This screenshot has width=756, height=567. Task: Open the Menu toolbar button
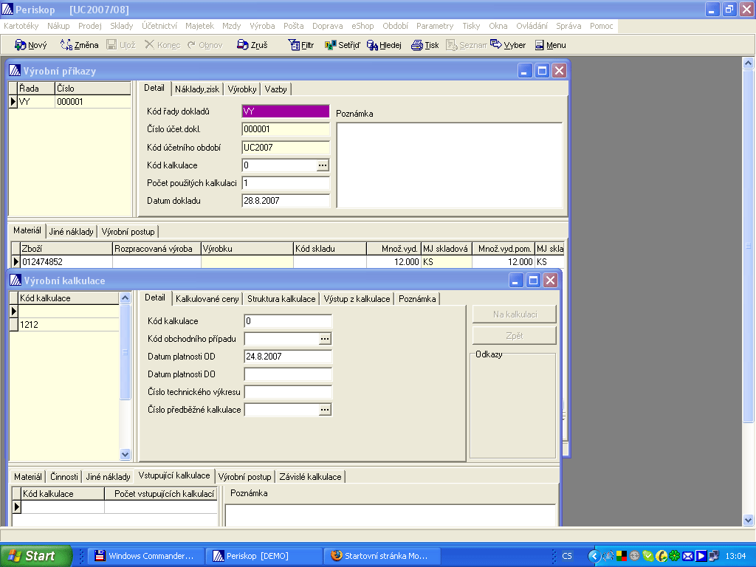coord(539,45)
